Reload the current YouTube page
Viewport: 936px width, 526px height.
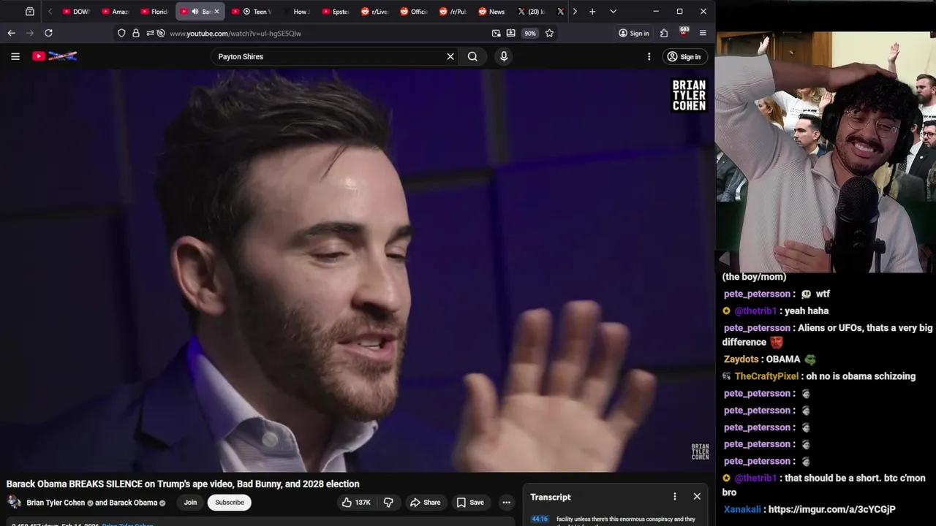click(x=48, y=33)
